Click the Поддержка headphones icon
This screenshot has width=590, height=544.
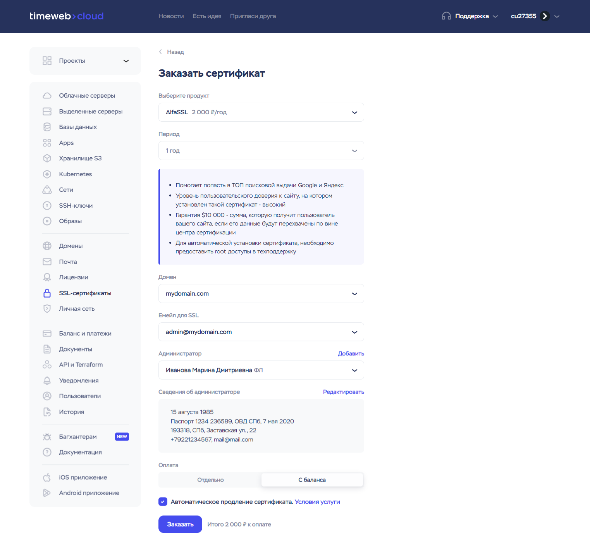(446, 16)
